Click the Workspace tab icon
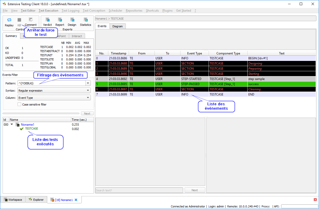This screenshot has width=319, height=209. pyautogui.click(x=5, y=200)
